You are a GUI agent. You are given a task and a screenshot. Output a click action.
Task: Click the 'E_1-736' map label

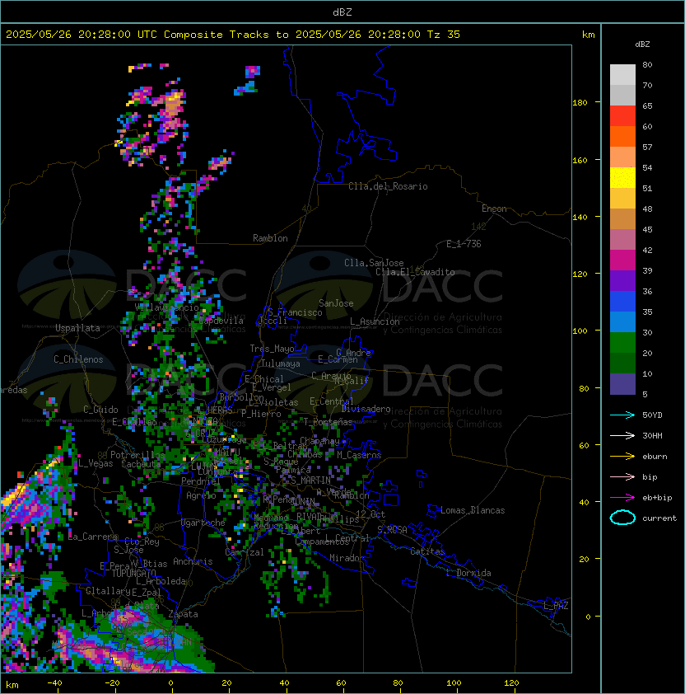point(464,244)
